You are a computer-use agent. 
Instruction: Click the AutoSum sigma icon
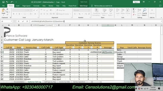(x=133, y=9)
